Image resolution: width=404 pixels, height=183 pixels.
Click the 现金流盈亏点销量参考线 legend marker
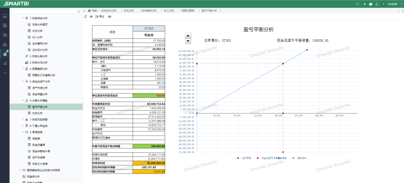click(258, 158)
